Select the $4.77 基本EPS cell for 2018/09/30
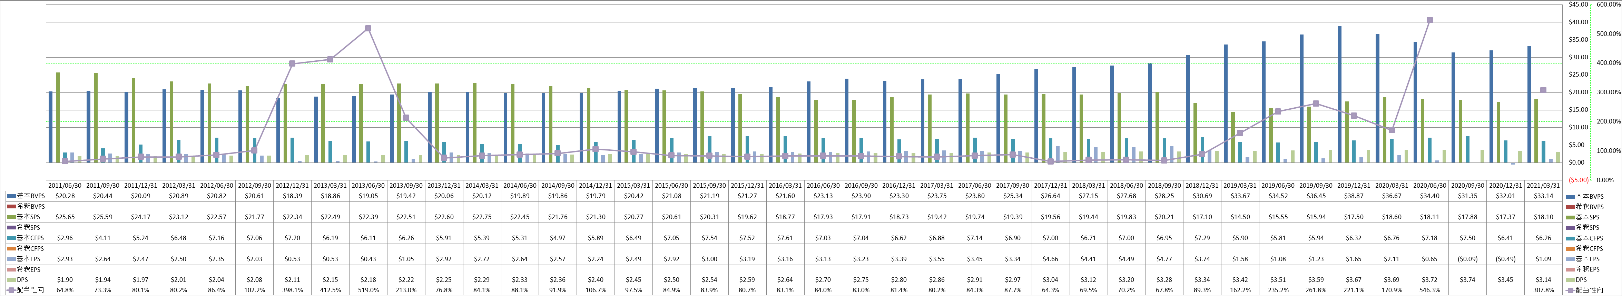This screenshot has height=296, width=1622. [x=1164, y=259]
